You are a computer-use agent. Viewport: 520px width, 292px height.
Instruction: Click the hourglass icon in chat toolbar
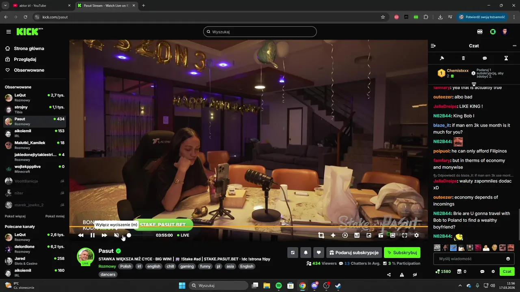(506, 58)
